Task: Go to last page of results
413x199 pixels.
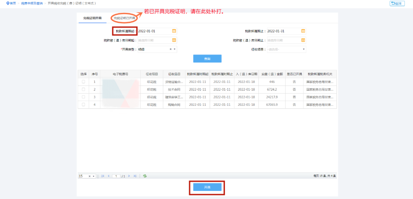Action: [x=135, y=176]
